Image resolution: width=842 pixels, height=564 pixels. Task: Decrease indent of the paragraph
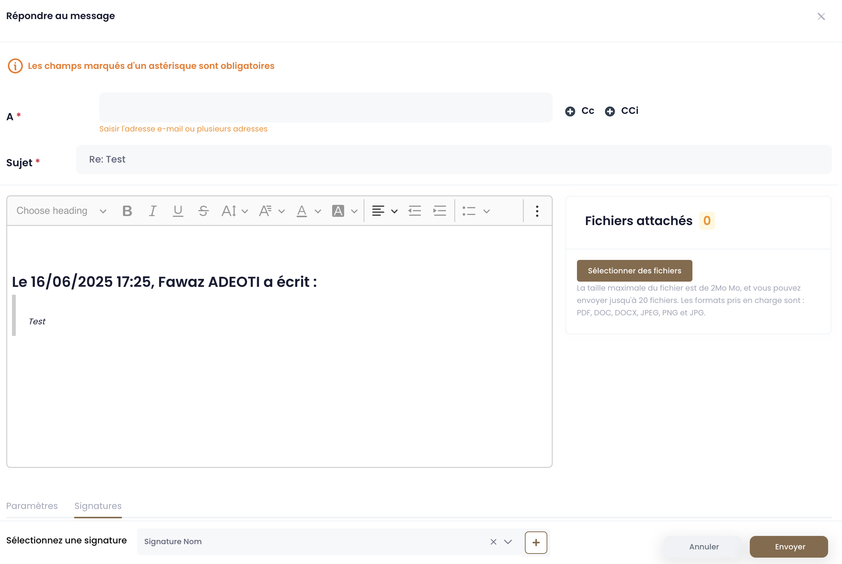pyautogui.click(x=415, y=211)
